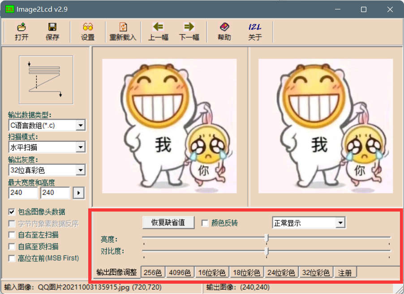The width and height of the screenshot is (404, 294).
Task: Click the 对比度 contrast slider handle
Action: (x=266, y=251)
